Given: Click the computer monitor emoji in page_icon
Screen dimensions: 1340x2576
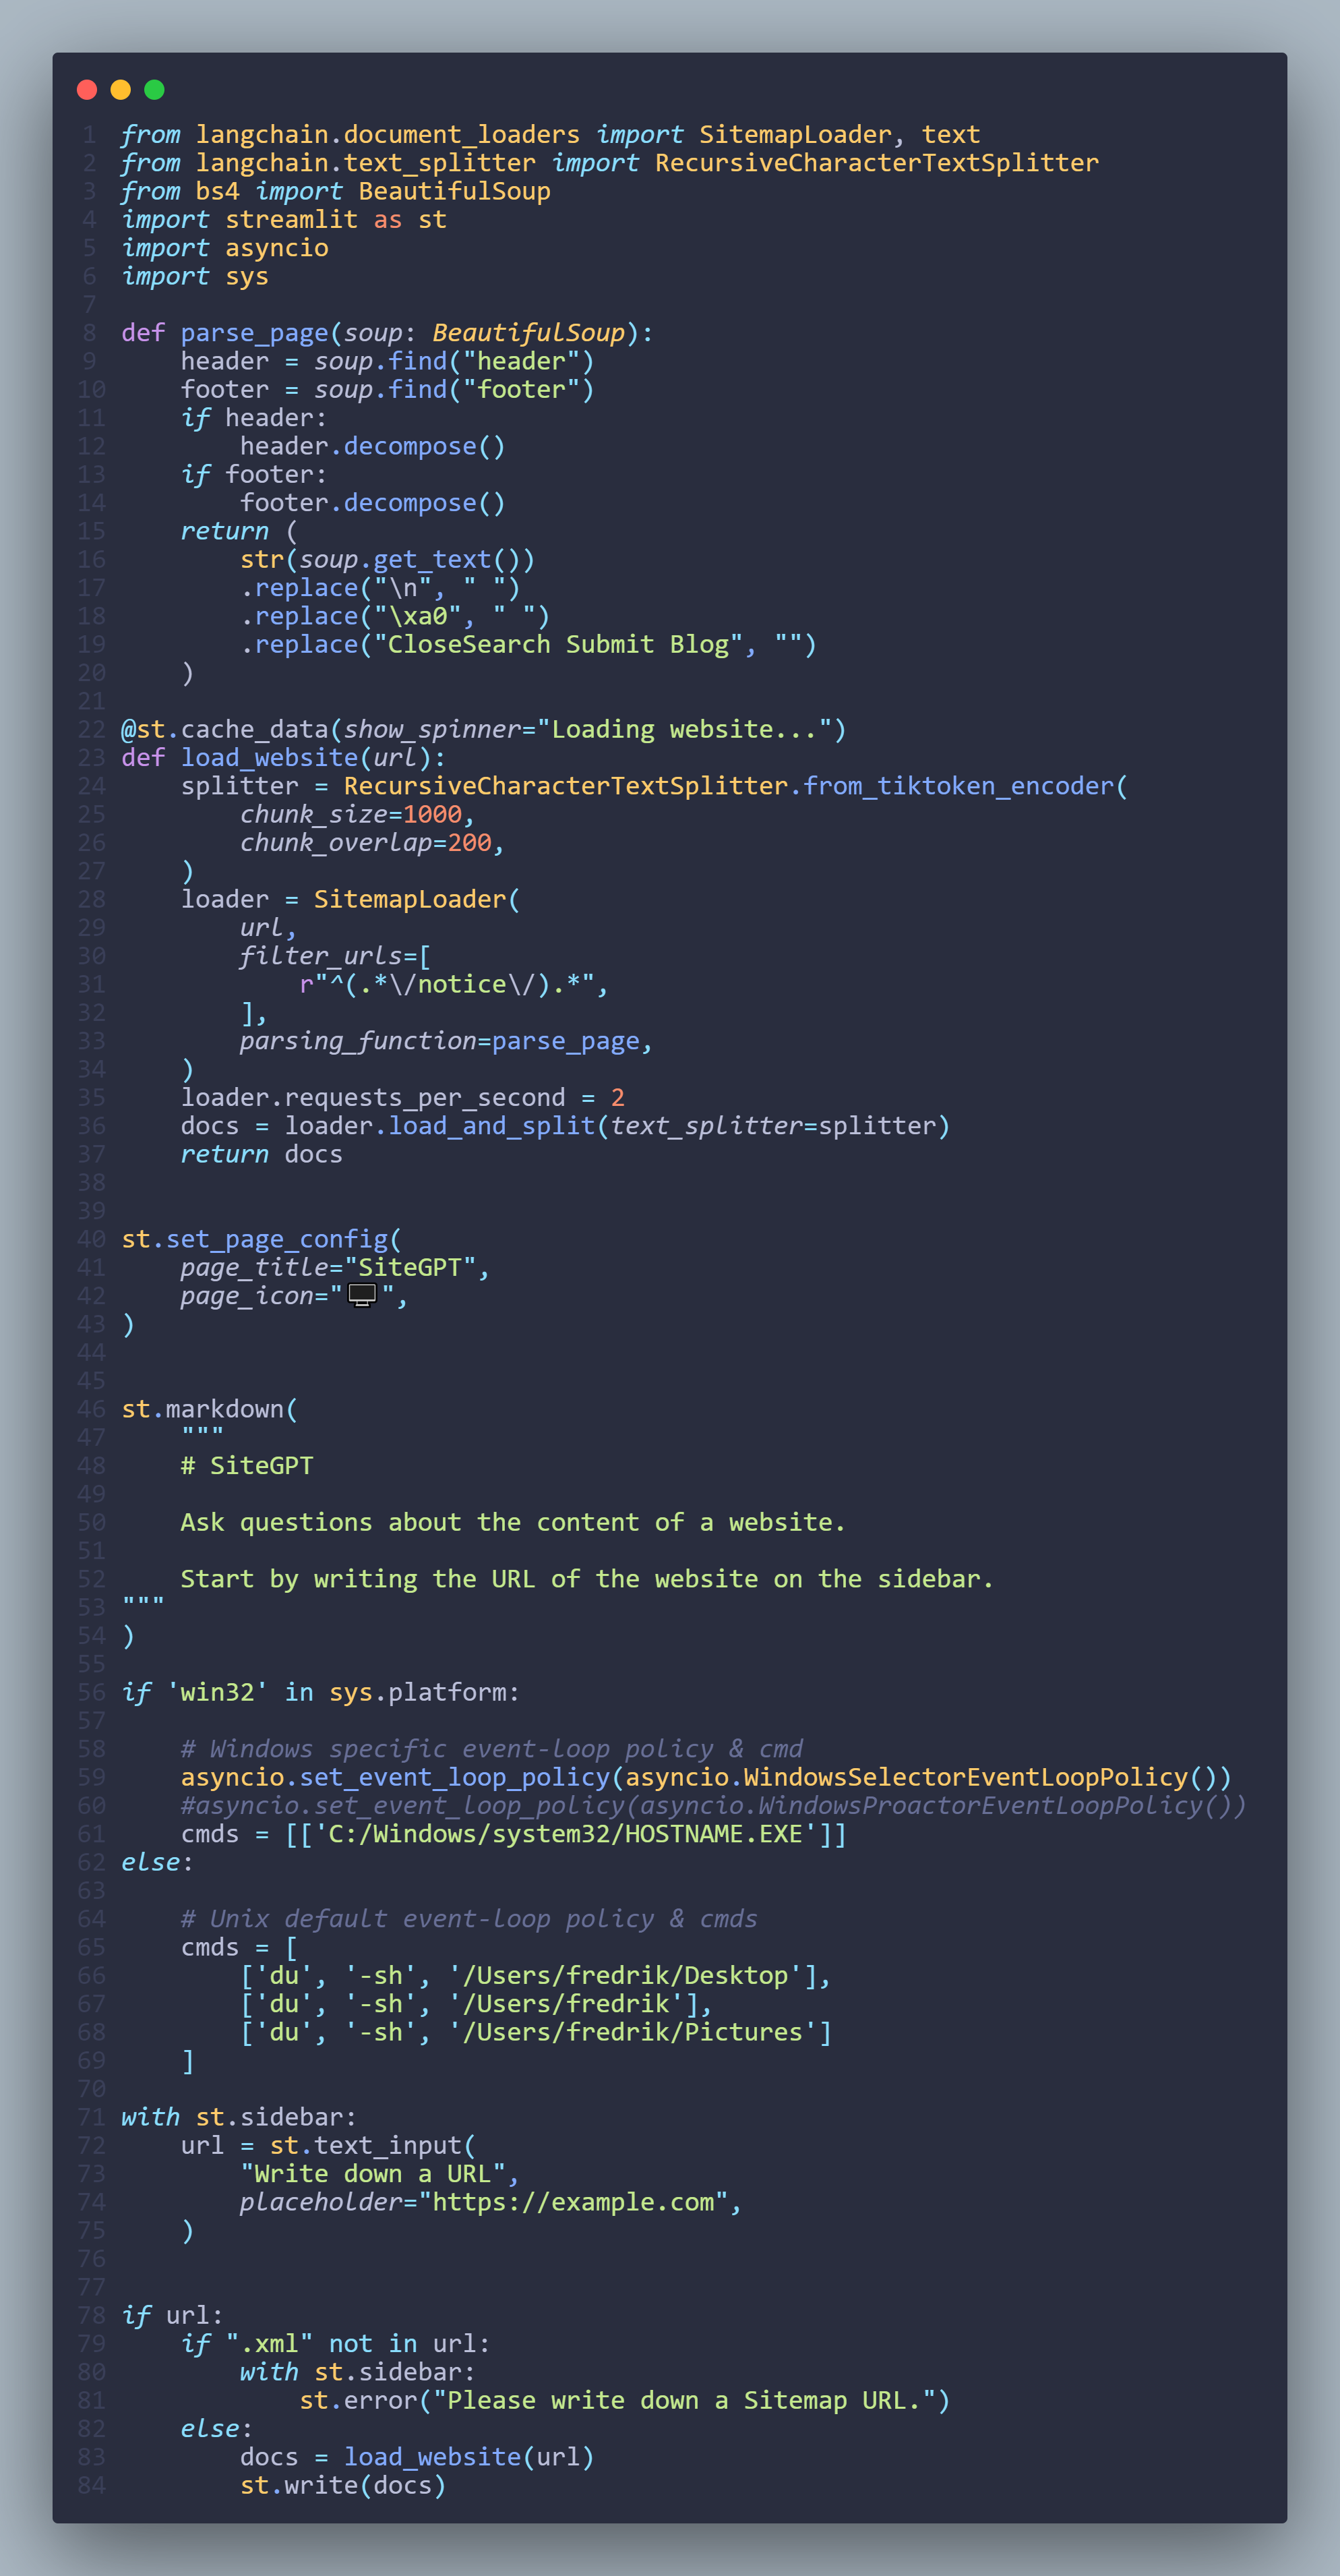Looking at the screenshot, I should (362, 1295).
